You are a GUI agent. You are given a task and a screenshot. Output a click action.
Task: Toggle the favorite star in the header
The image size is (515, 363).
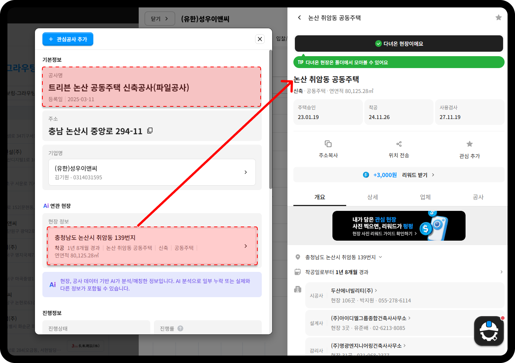499,17
